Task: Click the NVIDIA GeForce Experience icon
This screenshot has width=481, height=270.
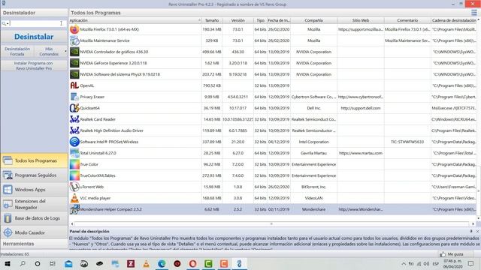Action: tap(74, 63)
